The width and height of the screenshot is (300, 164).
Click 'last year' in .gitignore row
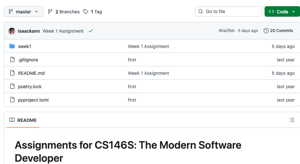[286, 60]
